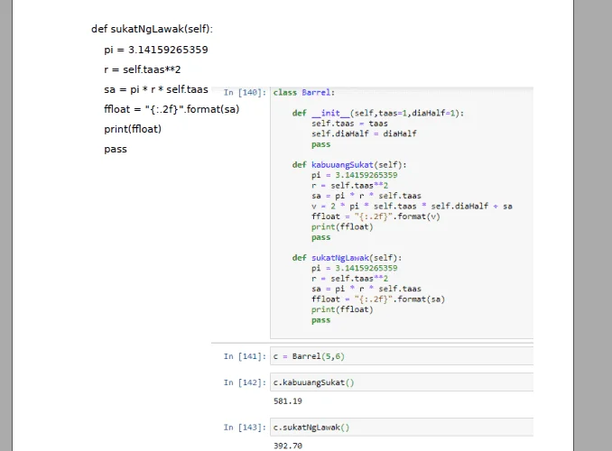Click the output value '392.70'

pos(288,446)
